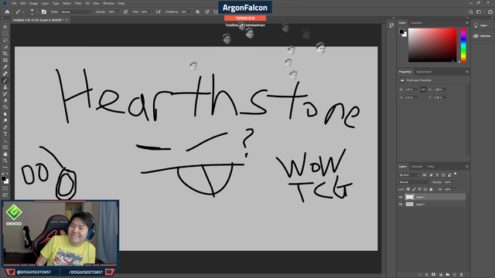
Task: Select the Rectangular Marquee tool
Action: [5, 33]
